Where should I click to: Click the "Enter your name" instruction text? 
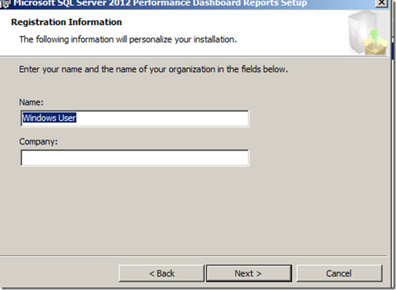[x=153, y=69]
